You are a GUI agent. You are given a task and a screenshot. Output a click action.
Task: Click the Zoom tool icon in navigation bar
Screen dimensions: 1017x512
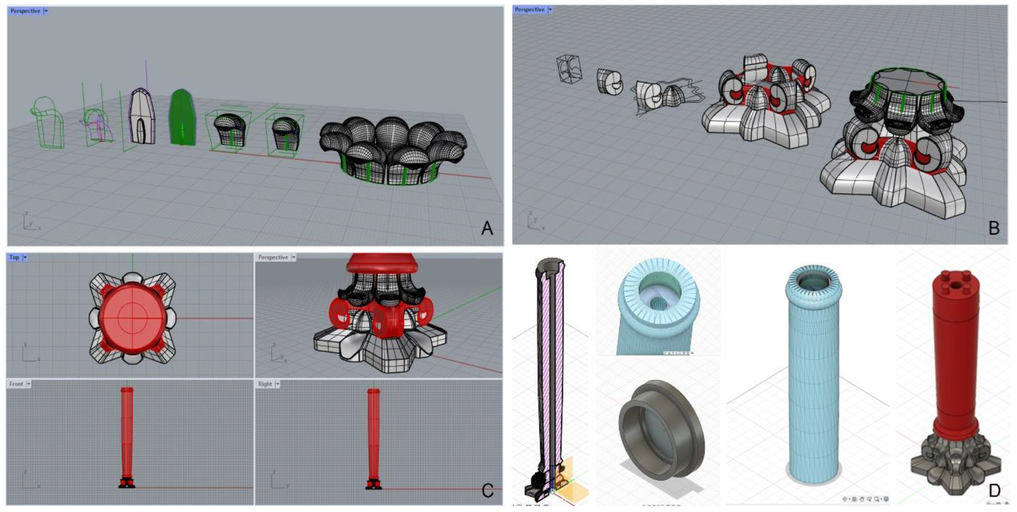click(869, 499)
